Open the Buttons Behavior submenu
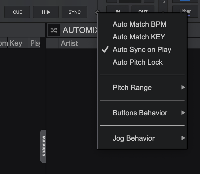The height and width of the screenshot is (174, 200). coord(142,113)
